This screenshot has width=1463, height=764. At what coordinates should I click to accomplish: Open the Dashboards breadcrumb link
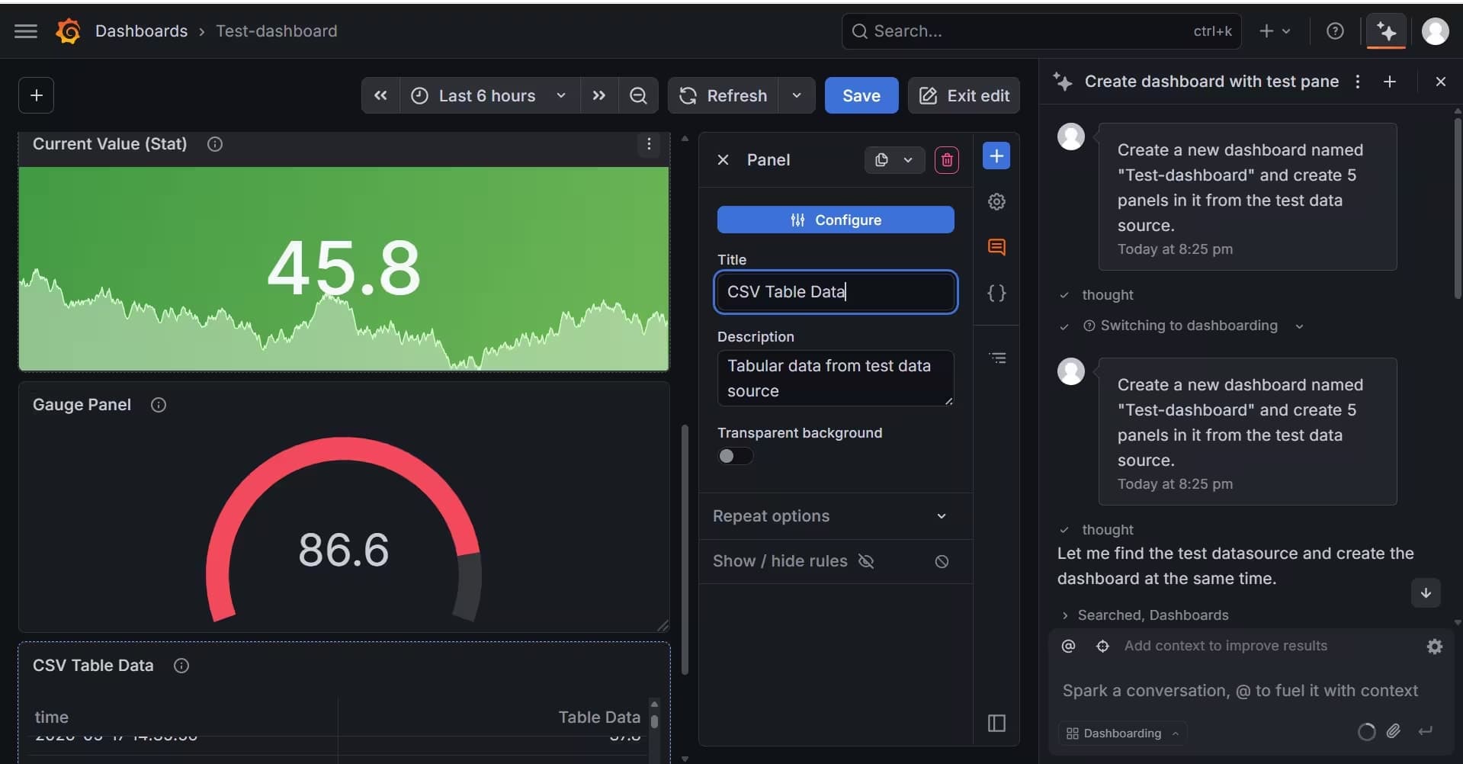(x=141, y=31)
